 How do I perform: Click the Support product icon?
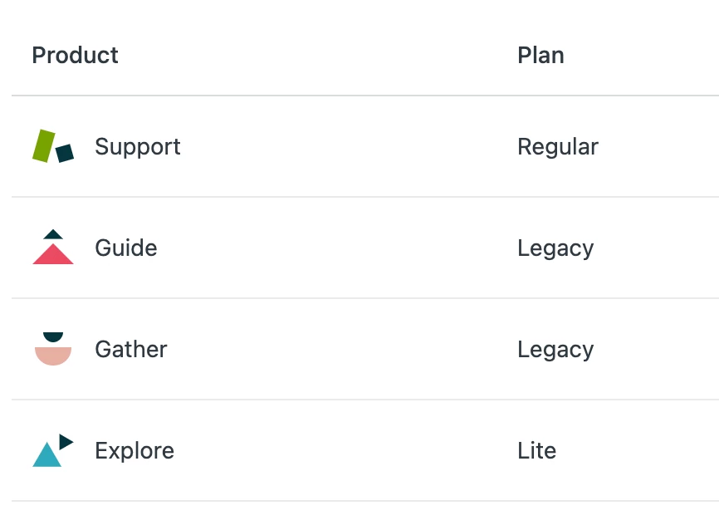click(x=53, y=146)
